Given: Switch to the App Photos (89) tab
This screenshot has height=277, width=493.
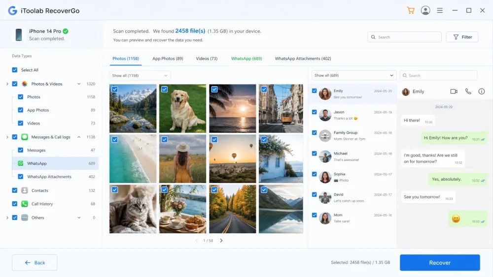Looking at the screenshot, I should 168,59.
